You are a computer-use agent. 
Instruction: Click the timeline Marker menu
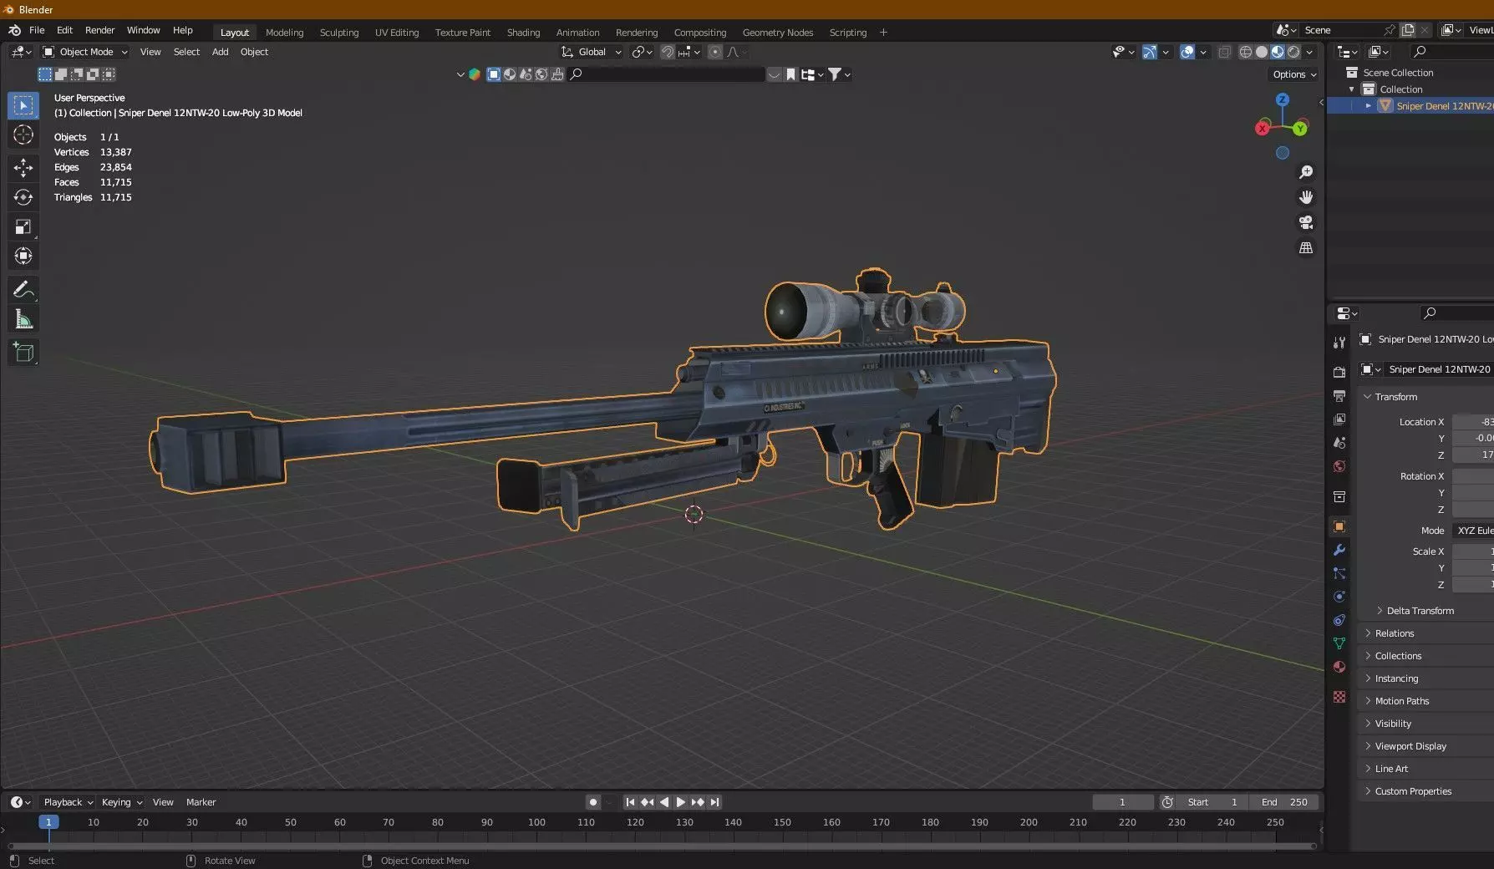201,802
